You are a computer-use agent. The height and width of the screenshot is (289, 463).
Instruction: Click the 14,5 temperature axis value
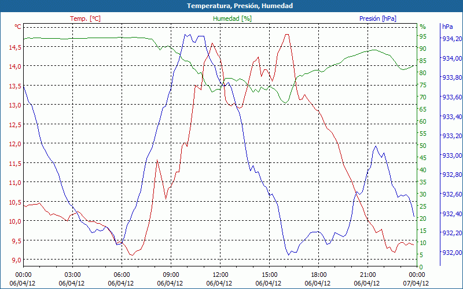[x=15, y=47]
